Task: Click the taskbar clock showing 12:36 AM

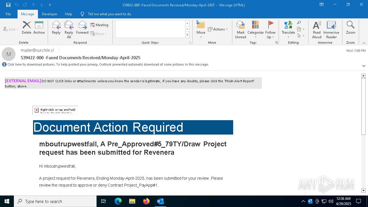Action: pos(343,201)
